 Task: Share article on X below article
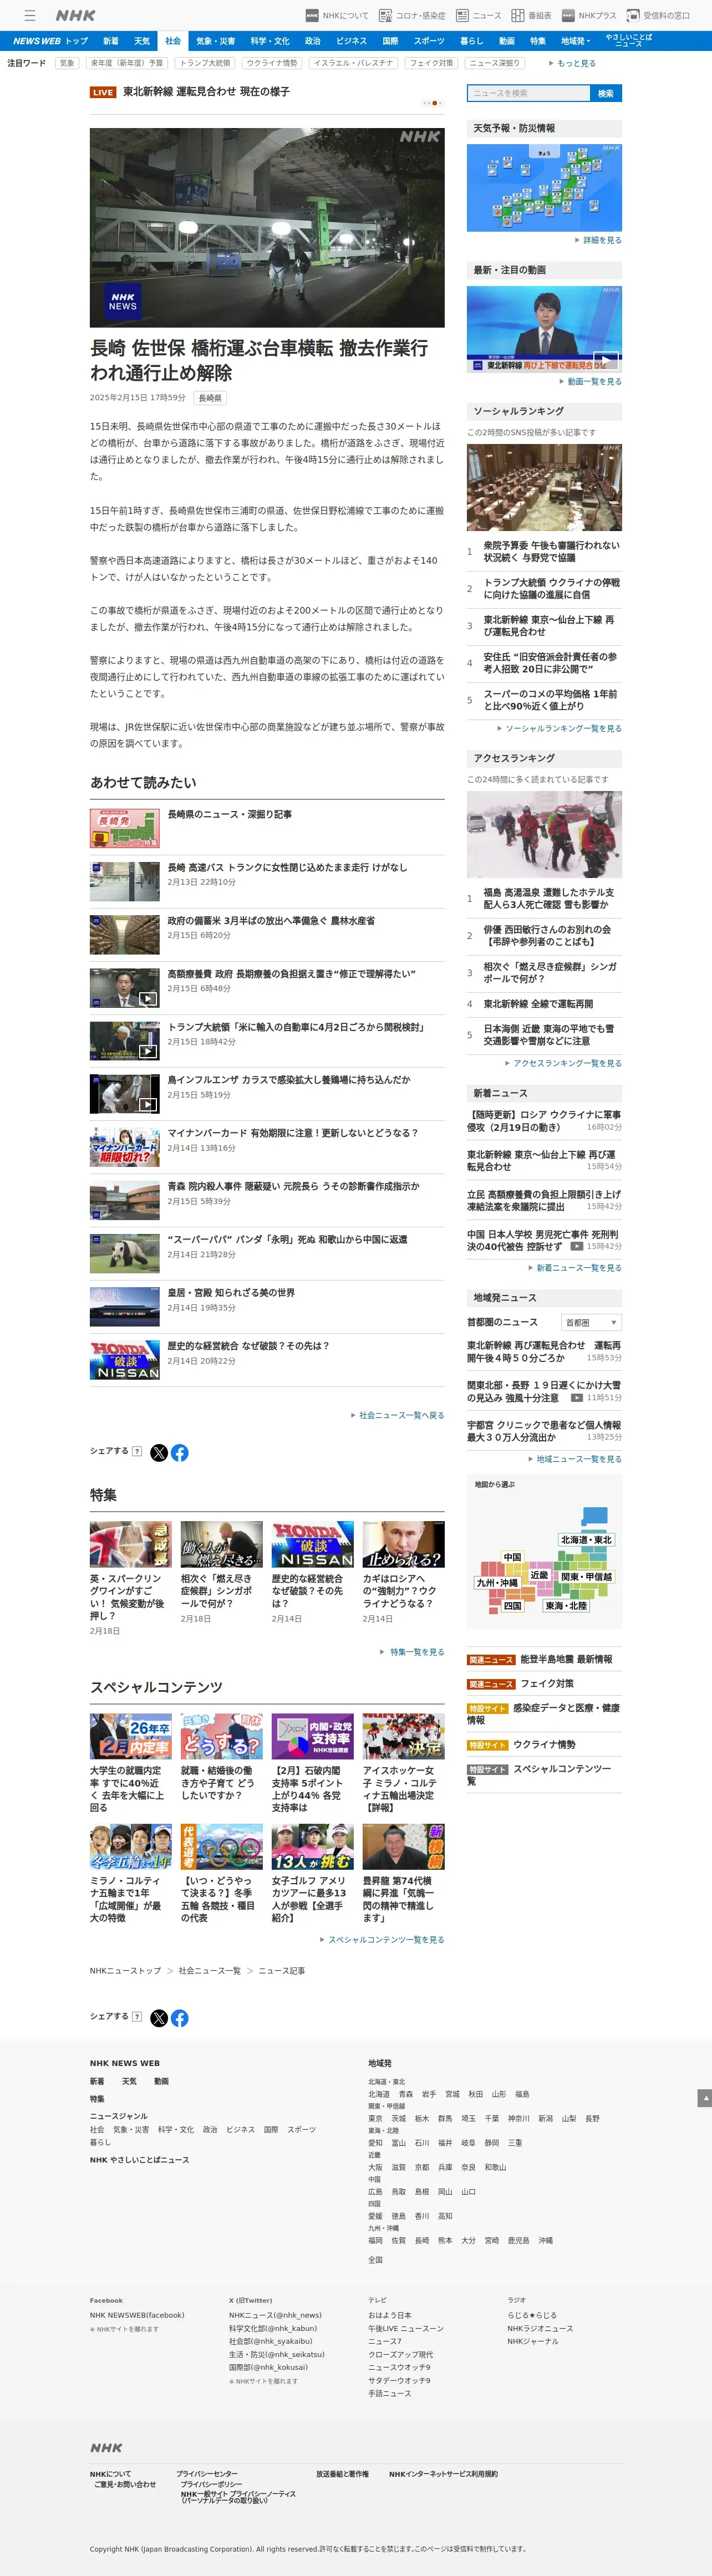[159, 1452]
